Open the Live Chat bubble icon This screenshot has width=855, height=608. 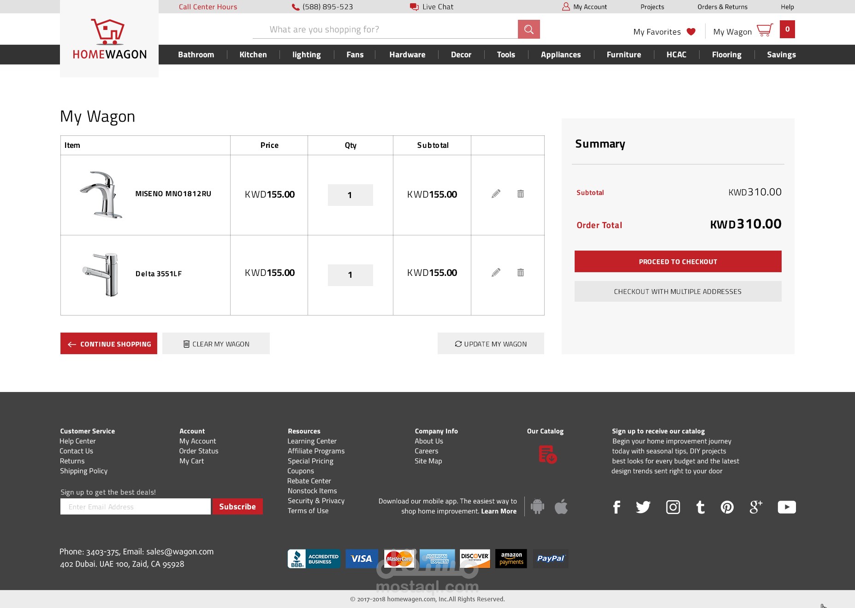coord(414,7)
